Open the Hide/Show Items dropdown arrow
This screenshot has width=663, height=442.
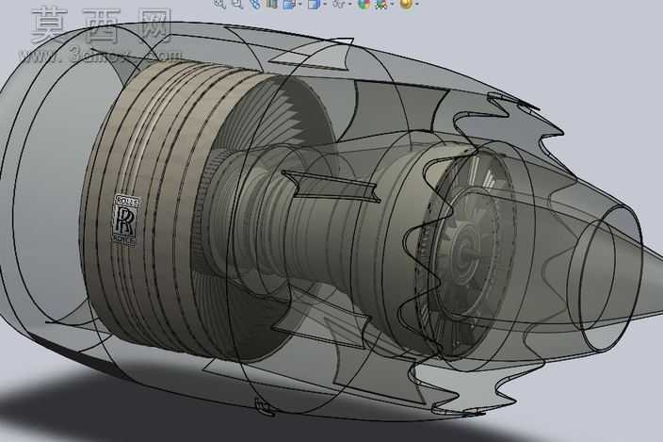(349, 4)
